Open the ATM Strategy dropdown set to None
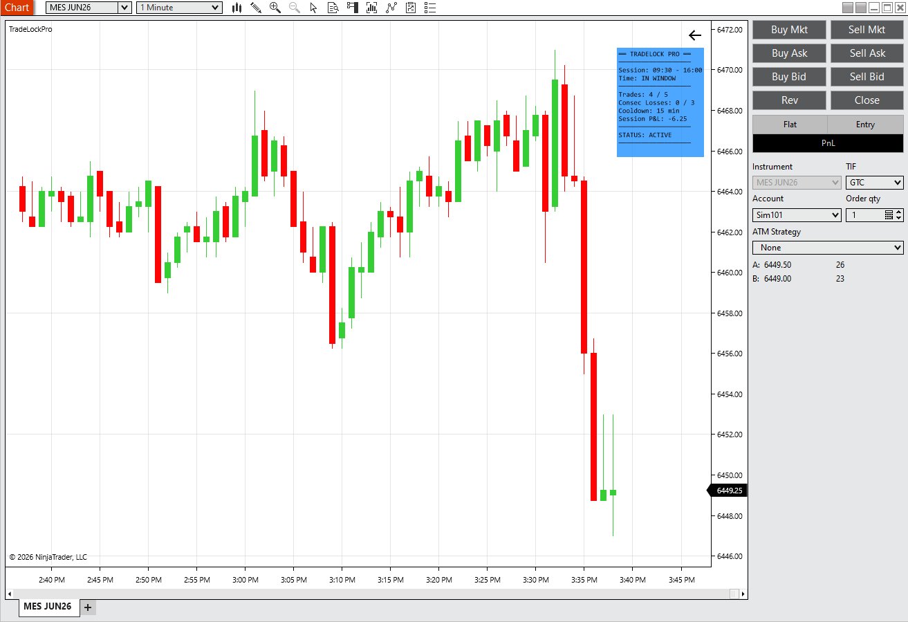908x622 pixels. 827,247
